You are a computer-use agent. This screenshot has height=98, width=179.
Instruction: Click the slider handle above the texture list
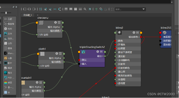[6, 13]
